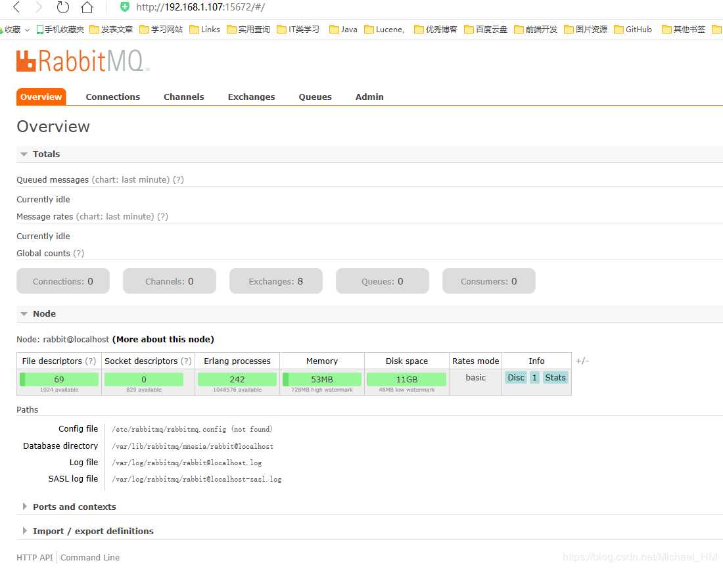The width and height of the screenshot is (723, 569).
Task: Click the Exchanges: 8 count button
Action: pyautogui.click(x=276, y=281)
